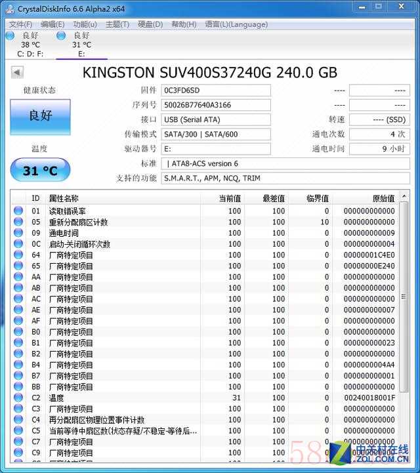Click the rotation rate field ---- (SSD)
Viewport: 420px width, 473px height.
point(379,120)
